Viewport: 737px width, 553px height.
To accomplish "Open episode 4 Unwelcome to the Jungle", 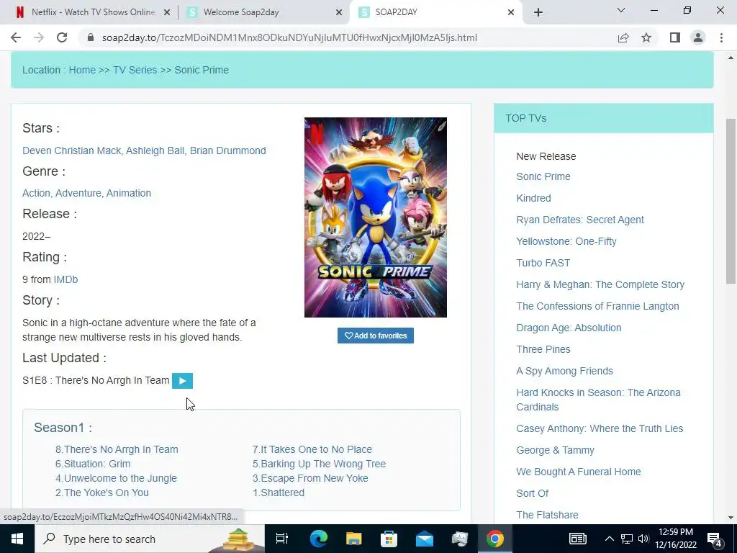I will click(116, 478).
